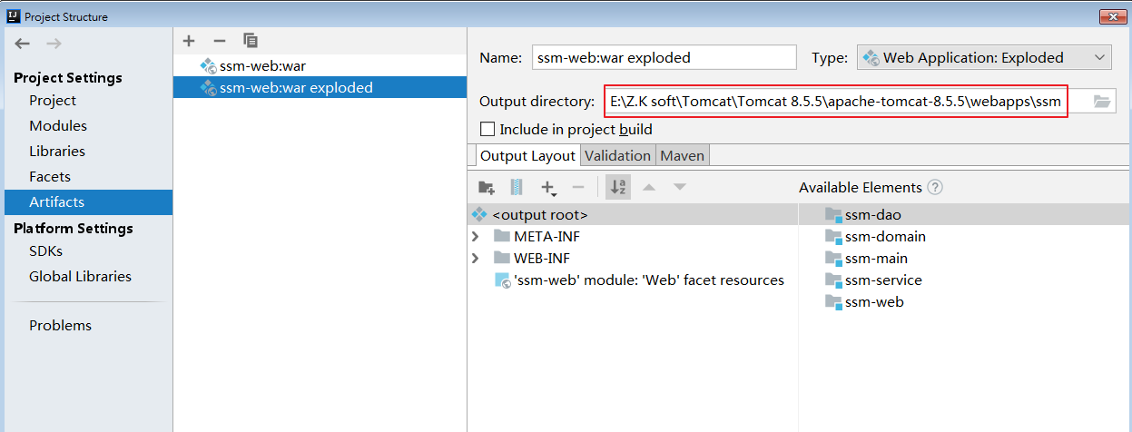Switch to the Validation tab
This screenshot has width=1132, height=432.
pos(617,156)
